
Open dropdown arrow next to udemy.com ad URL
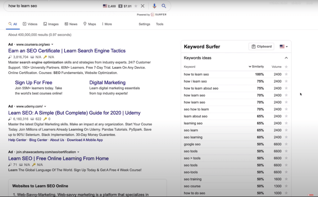(45, 106)
